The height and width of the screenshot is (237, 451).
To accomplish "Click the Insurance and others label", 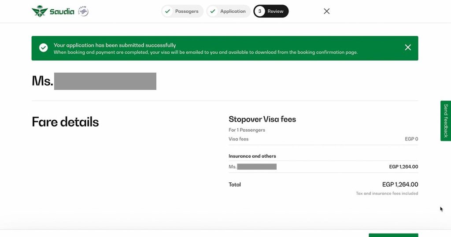I will pos(252,156).
